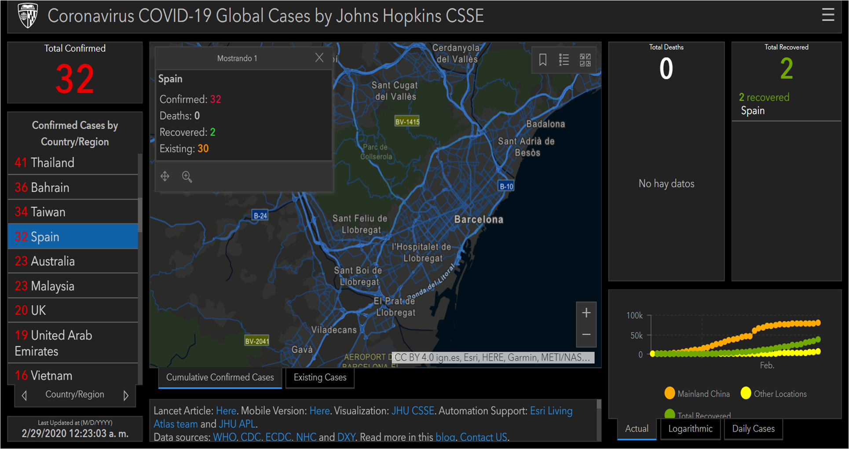Click the B-10 road shield on map
Viewport: 849px width, 449px height.
[x=506, y=186]
